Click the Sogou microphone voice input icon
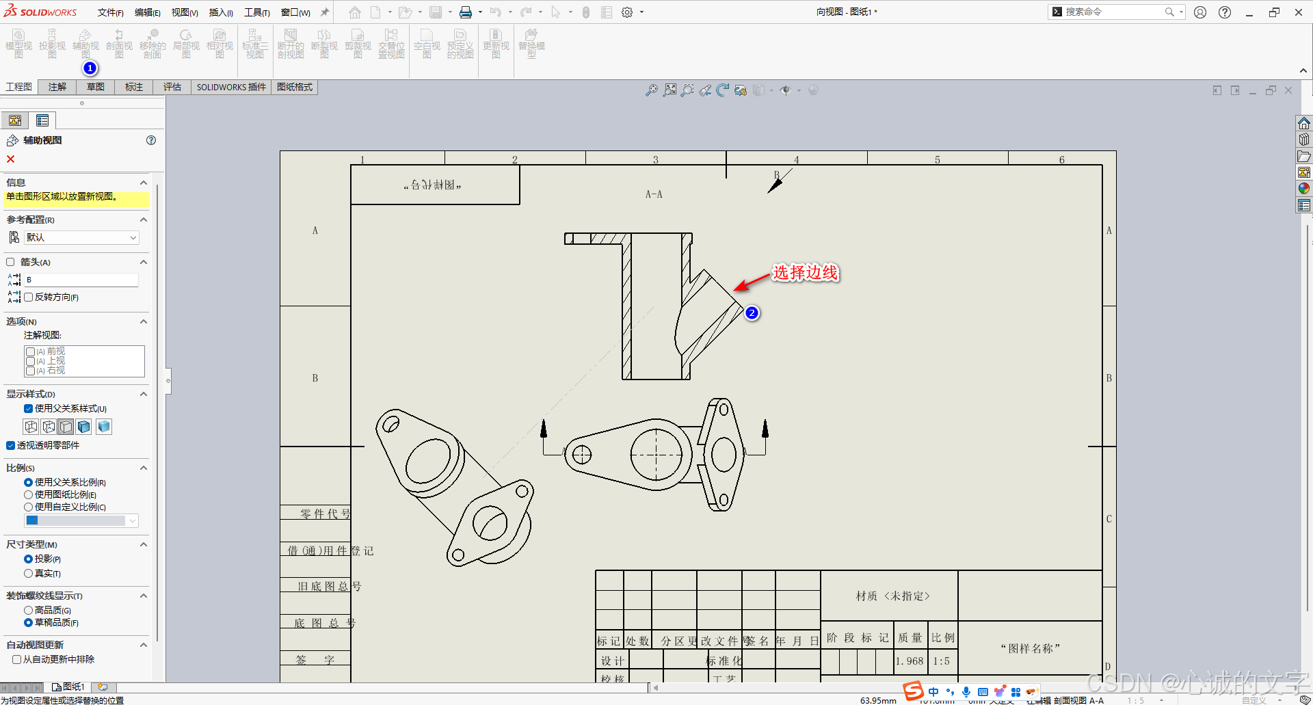1313x705 pixels. (966, 692)
